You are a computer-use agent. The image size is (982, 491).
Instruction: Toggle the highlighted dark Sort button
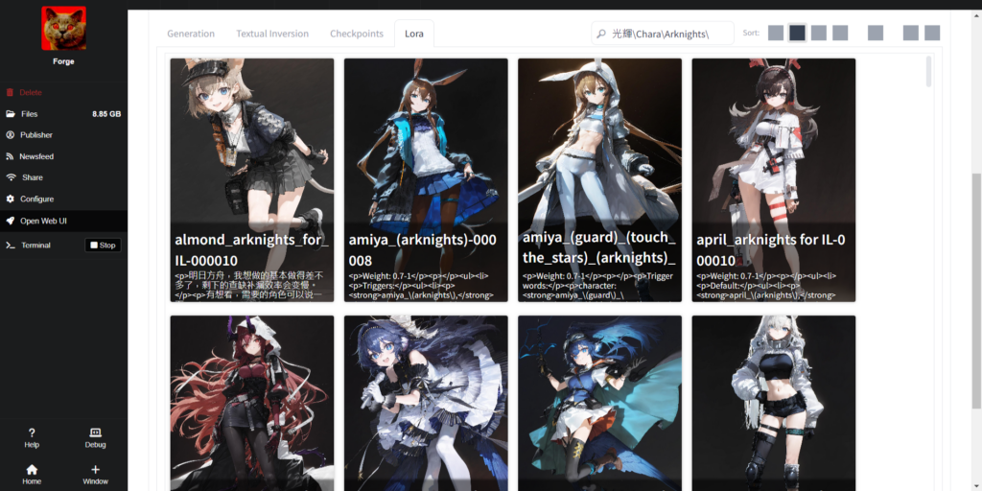coord(797,34)
